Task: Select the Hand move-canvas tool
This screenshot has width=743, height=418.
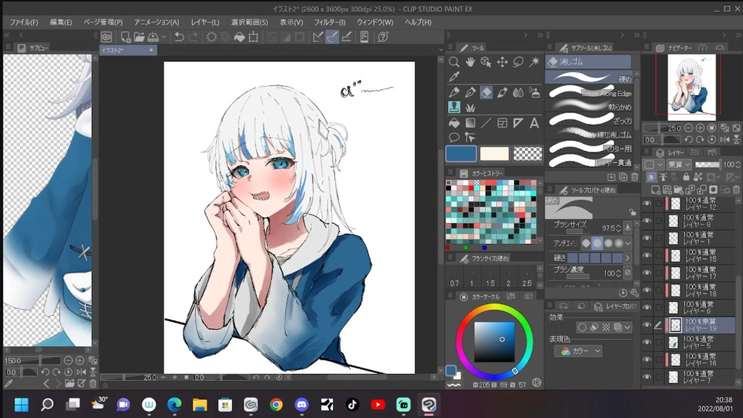Action: (470, 62)
